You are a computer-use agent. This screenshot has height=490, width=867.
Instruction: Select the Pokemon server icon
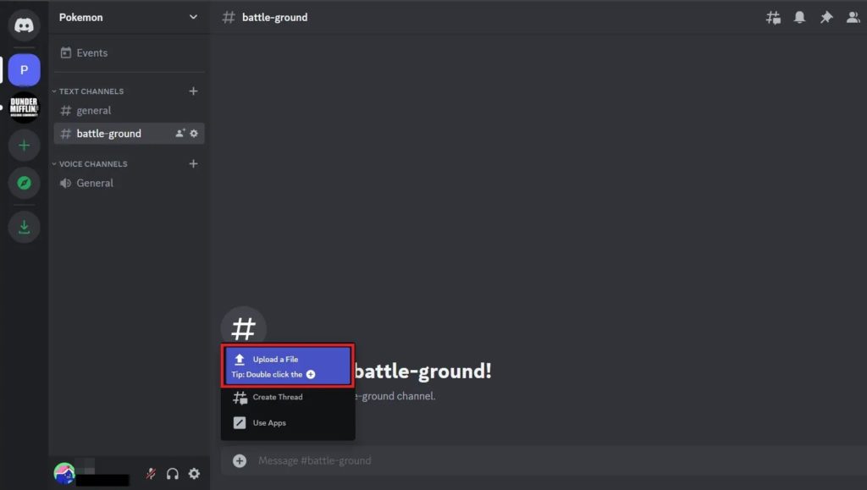pyautogui.click(x=24, y=70)
